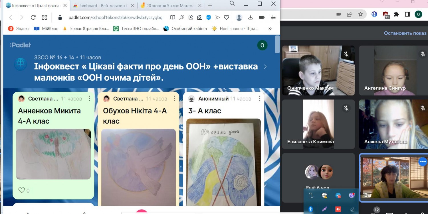Viewport: 428px width, 214px height.
Task: Click the blue globe extension in Chrome
Action: point(374,14)
